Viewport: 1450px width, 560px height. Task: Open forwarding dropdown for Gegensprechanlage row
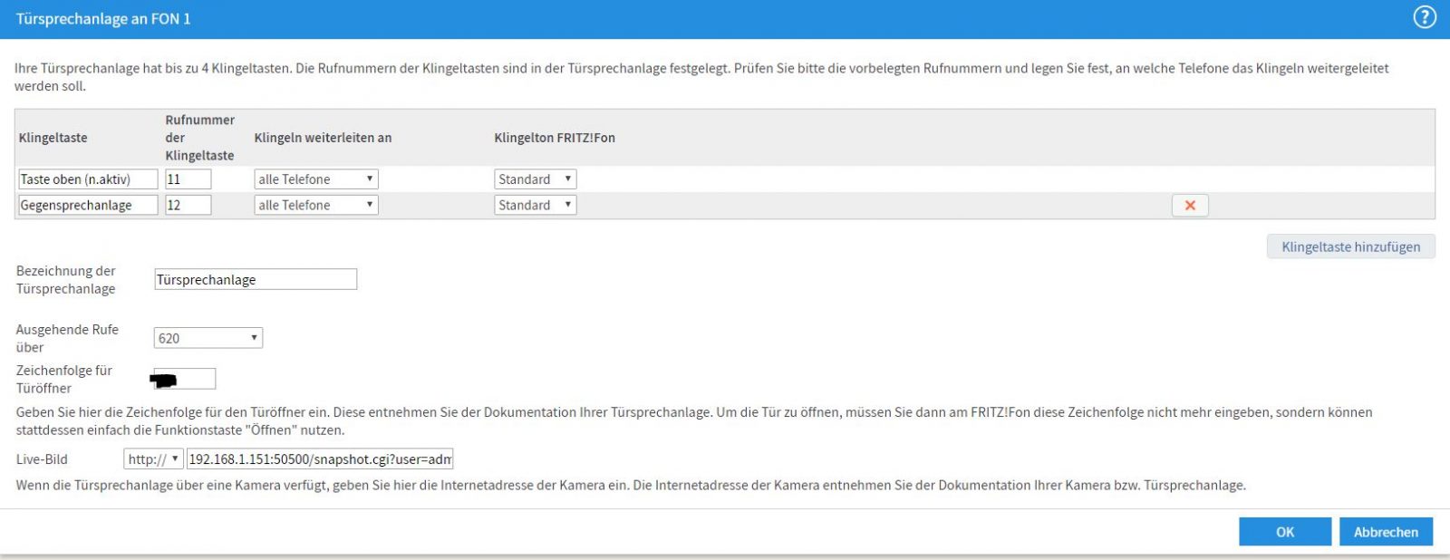[x=315, y=206]
